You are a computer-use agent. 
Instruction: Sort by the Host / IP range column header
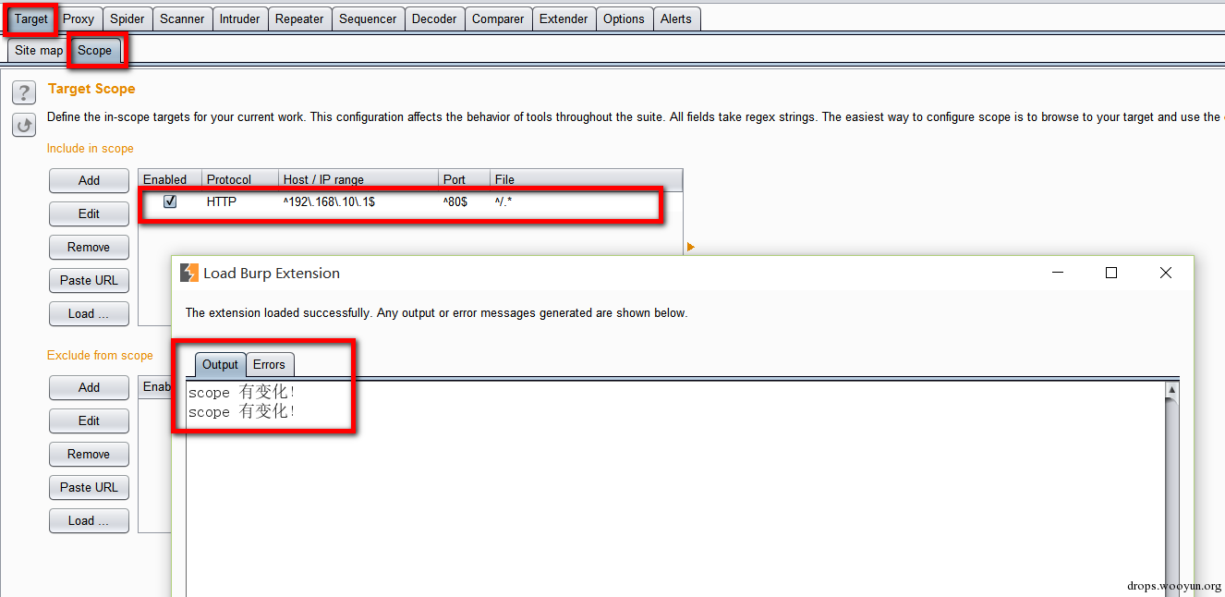click(358, 179)
